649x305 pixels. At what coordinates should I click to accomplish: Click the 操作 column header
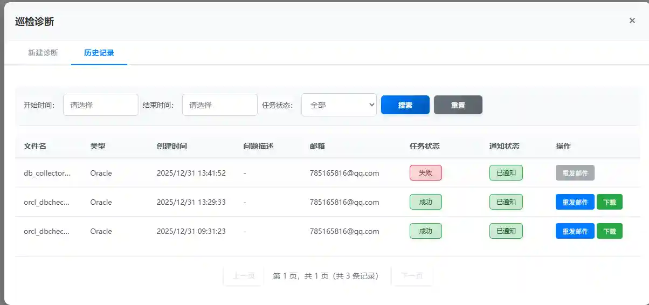click(x=563, y=146)
